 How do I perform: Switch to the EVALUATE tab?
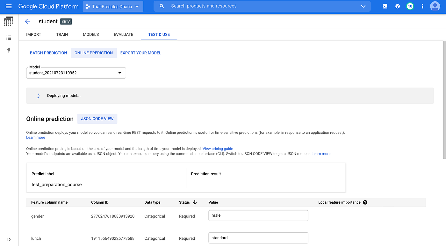(123, 34)
